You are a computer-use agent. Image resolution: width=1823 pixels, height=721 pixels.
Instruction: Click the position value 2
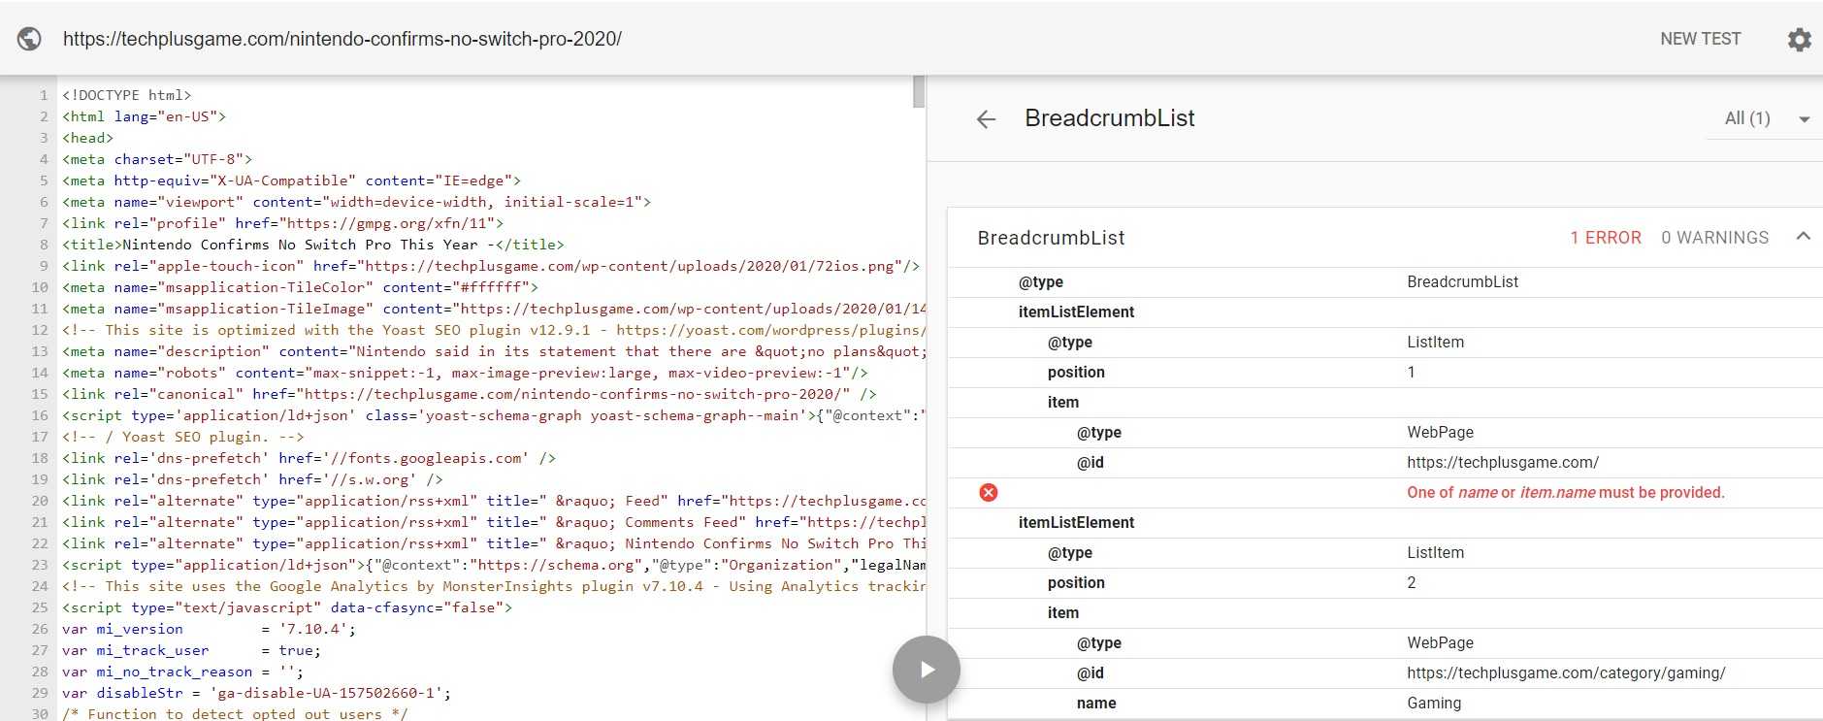1412,583
